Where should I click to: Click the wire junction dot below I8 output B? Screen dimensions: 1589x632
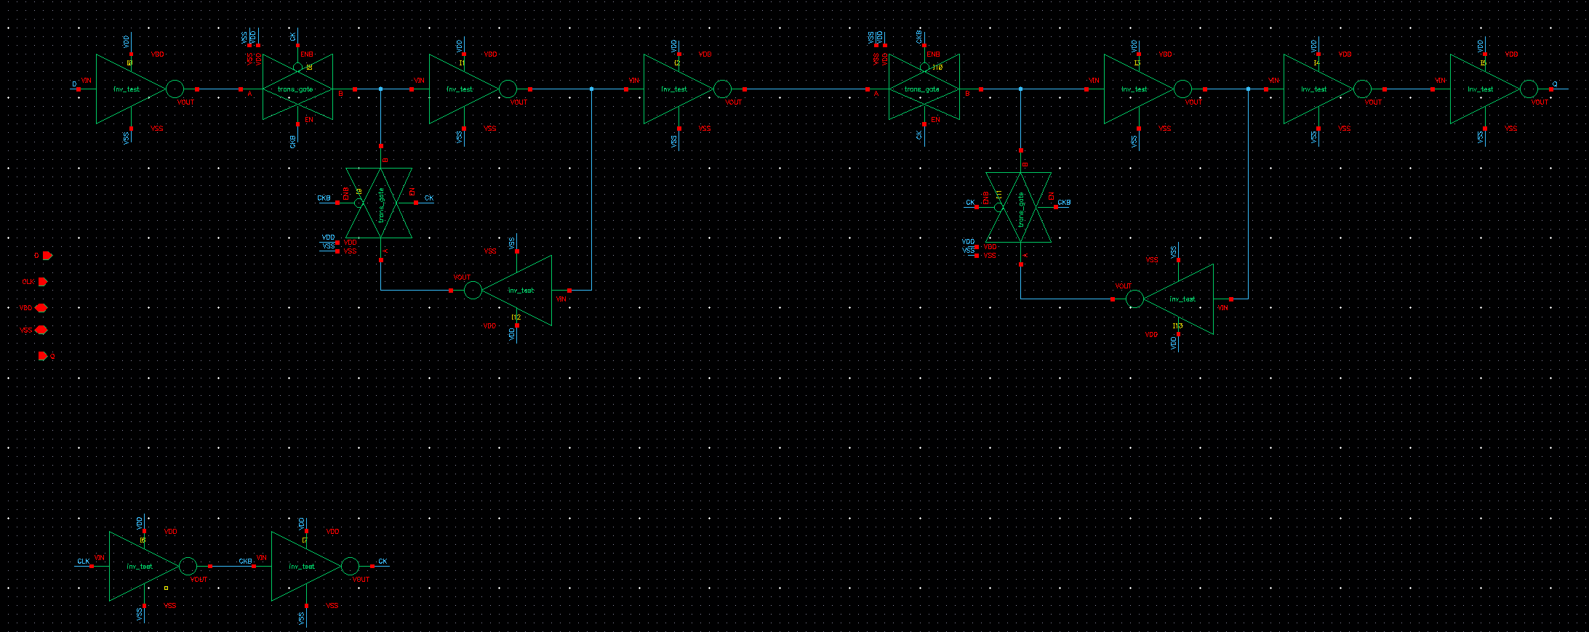tap(380, 89)
